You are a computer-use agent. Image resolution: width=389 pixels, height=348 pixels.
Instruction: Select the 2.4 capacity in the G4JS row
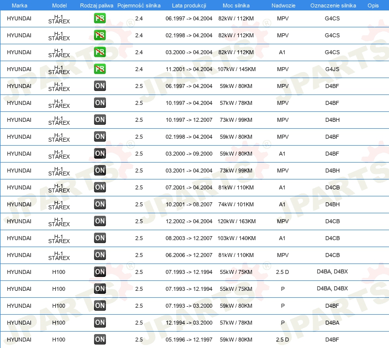139,69
